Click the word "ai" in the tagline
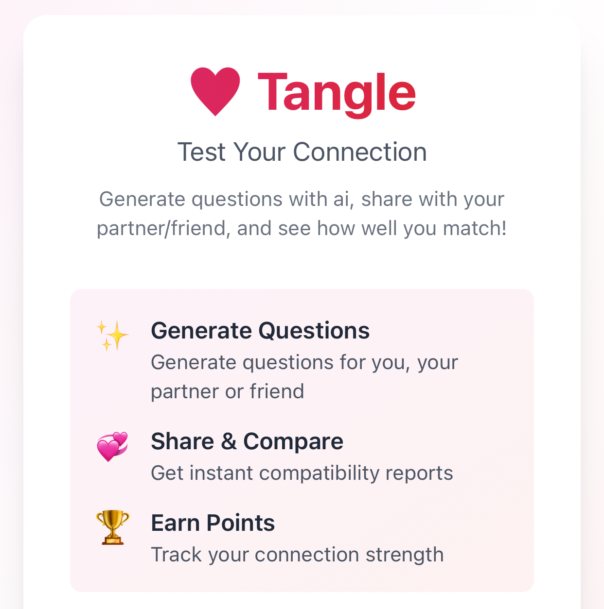 (342, 199)
